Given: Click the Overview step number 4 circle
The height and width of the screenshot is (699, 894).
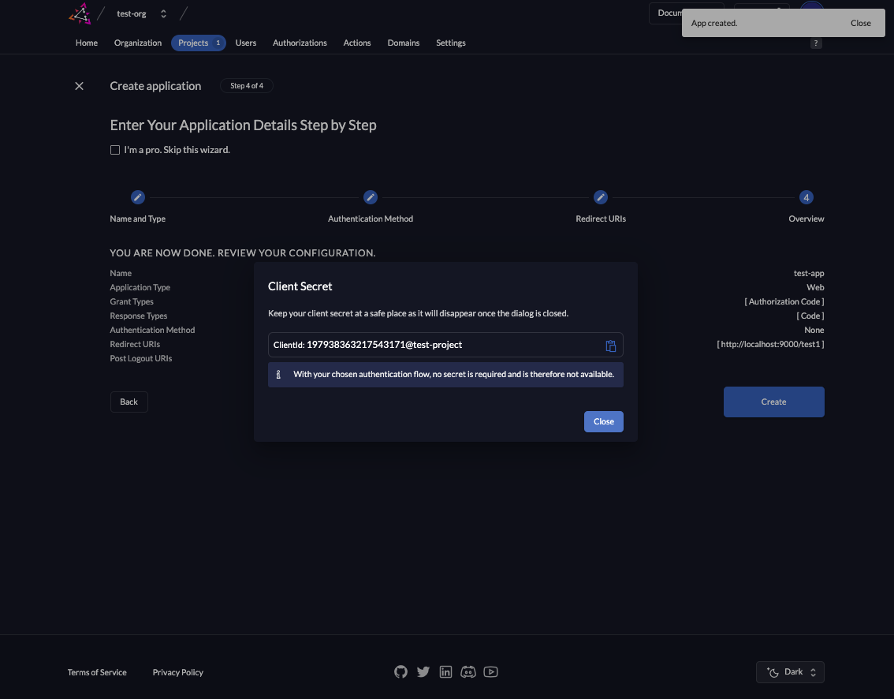Looking at the screenshot, I should click(806, 197).
